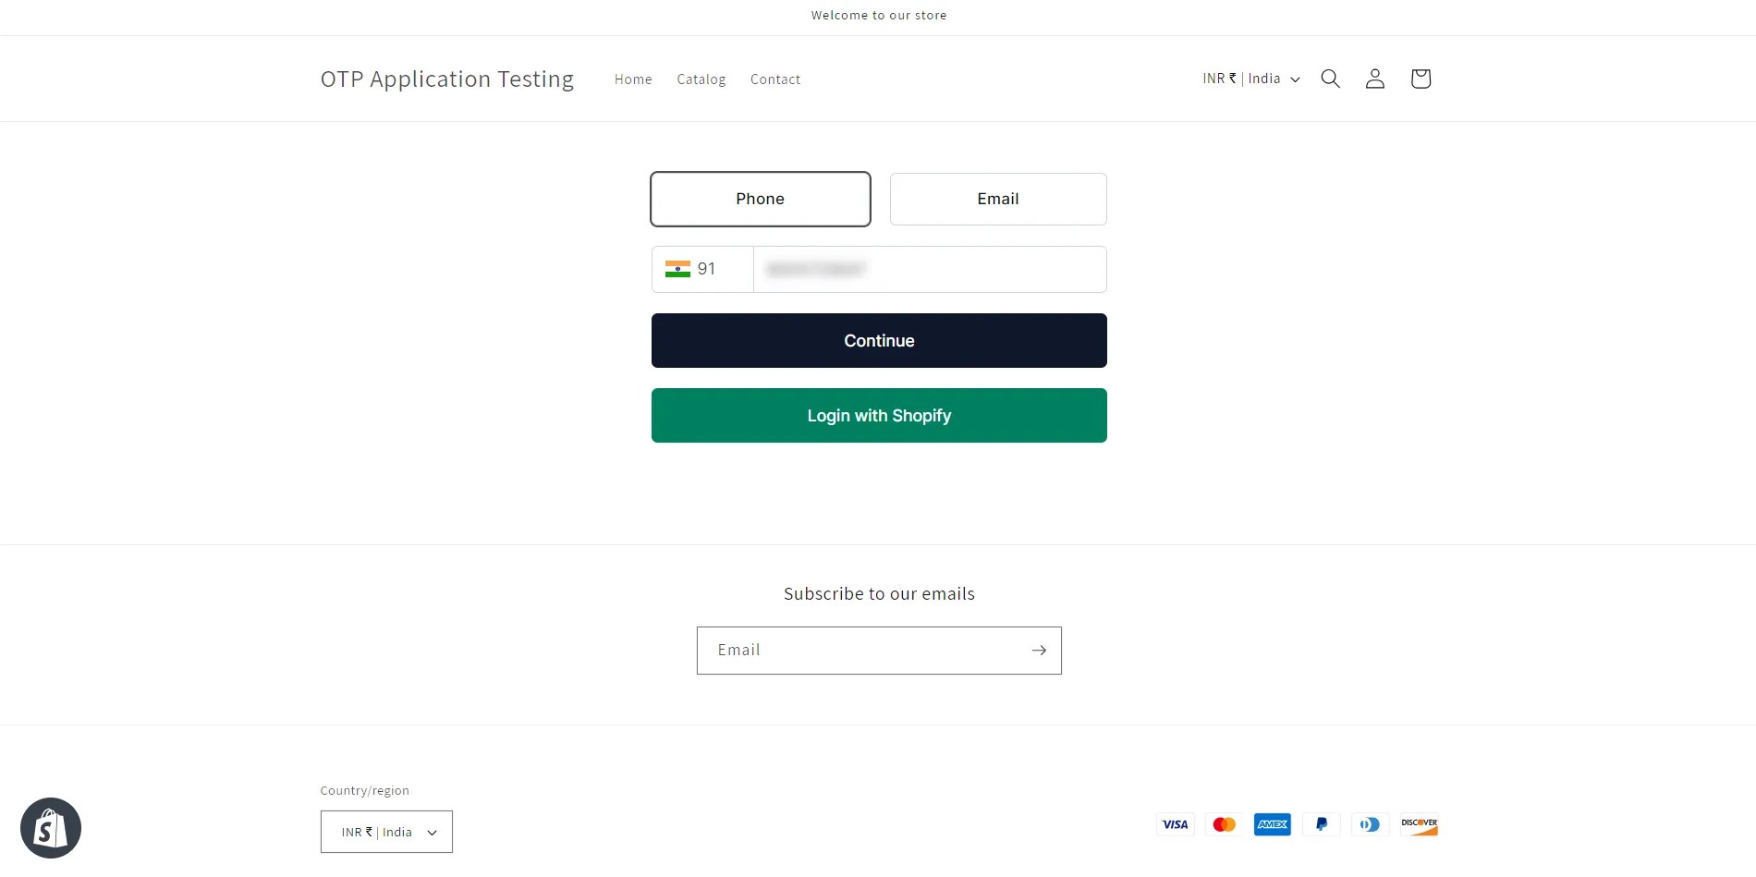Click the India flag country code selector

point(701,269)
